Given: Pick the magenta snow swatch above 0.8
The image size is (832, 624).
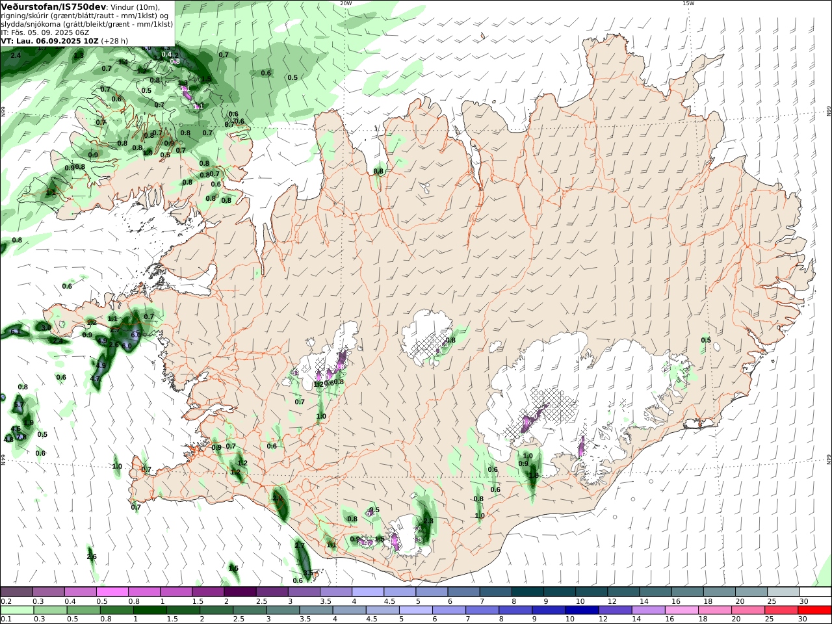Looking at the screenshot, I should (x=144, y=591).
